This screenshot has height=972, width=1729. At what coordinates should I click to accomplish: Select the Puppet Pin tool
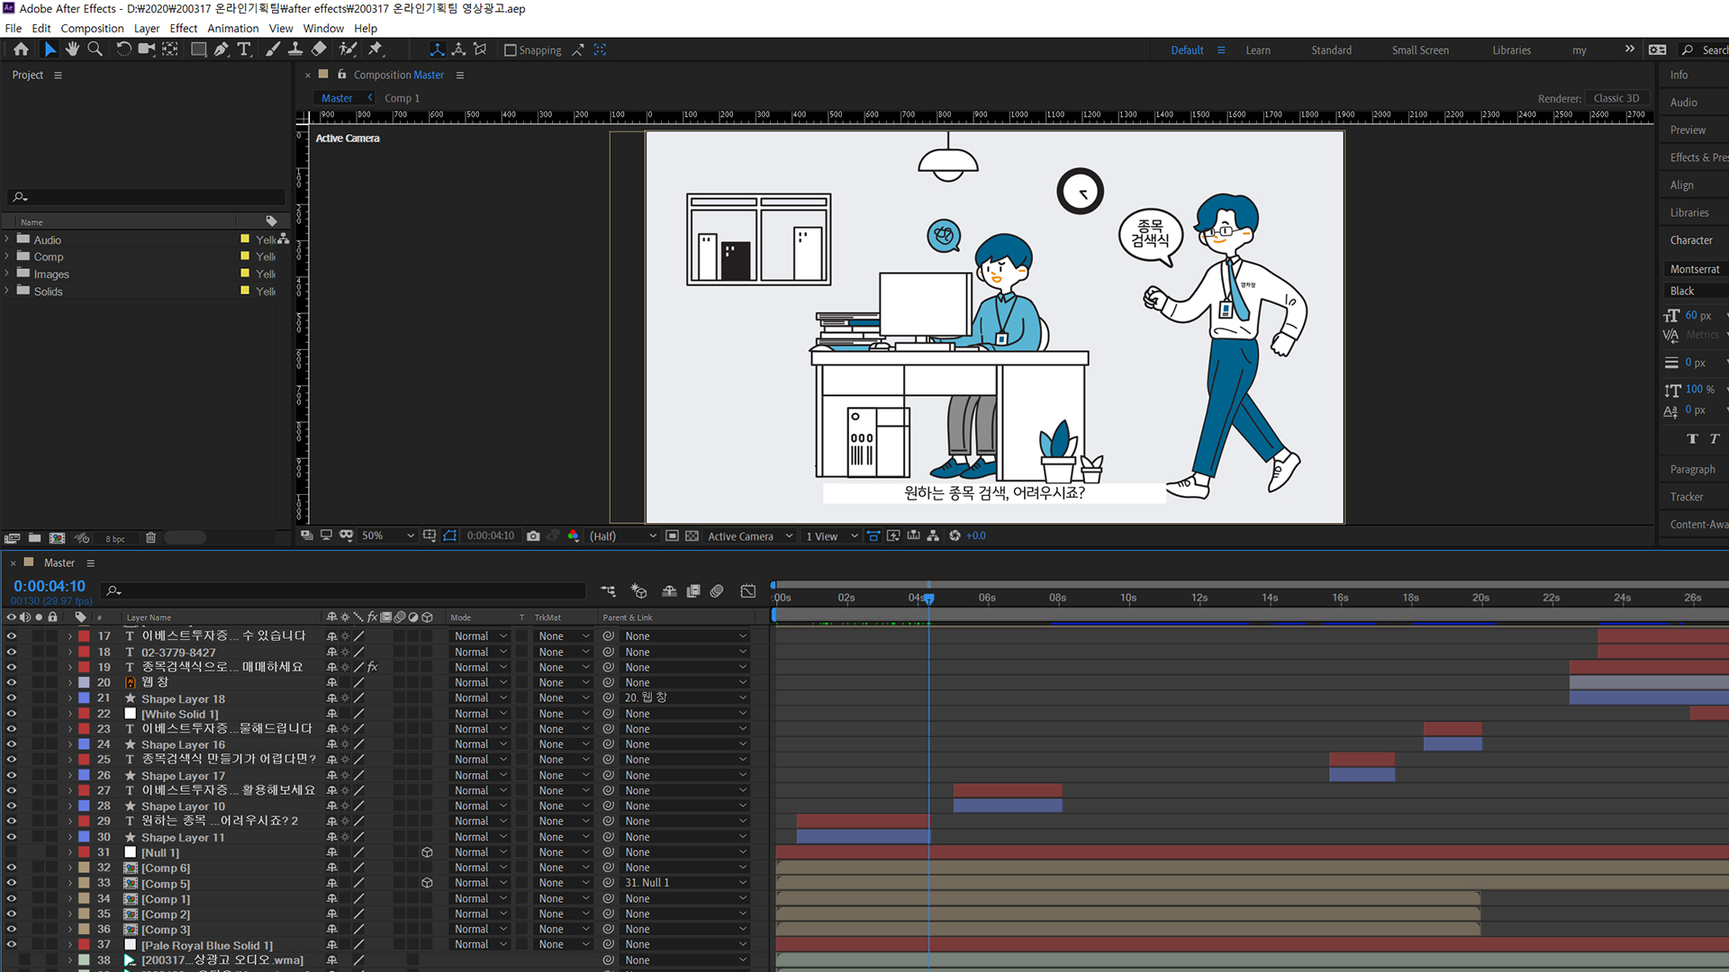tap(376, 49)
